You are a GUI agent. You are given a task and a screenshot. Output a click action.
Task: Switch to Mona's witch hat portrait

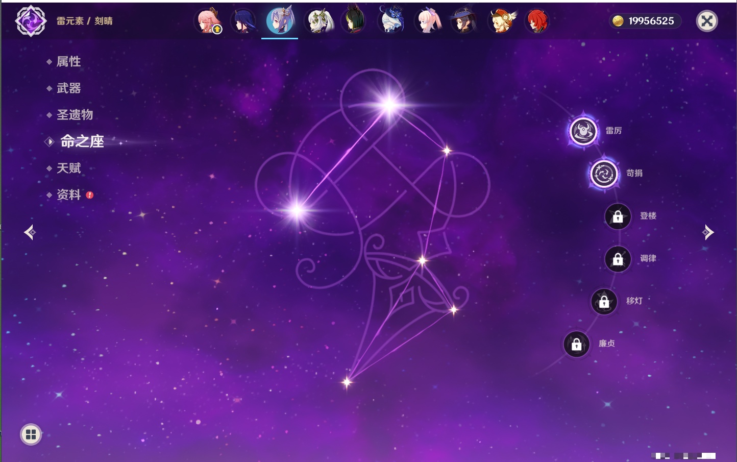coord(463,21)
